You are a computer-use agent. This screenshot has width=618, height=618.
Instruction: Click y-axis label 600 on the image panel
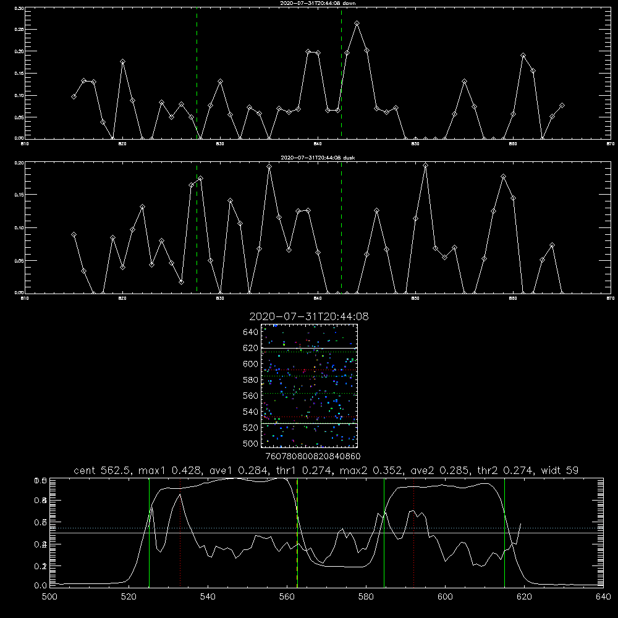(251, 364)
